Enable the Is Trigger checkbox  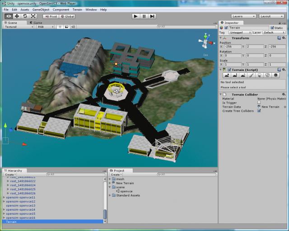[259, 103]
